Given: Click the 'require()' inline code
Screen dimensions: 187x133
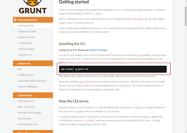Looking at the screenshot, I should point(139,107).
